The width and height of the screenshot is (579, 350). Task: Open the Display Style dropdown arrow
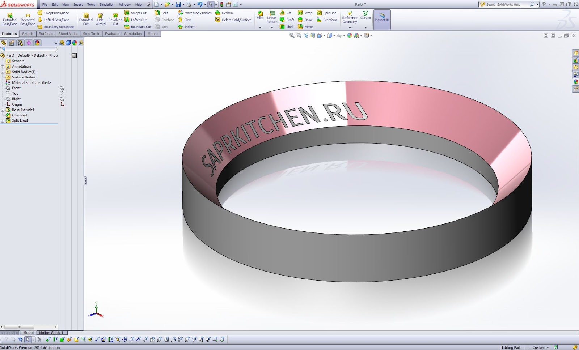334,35
